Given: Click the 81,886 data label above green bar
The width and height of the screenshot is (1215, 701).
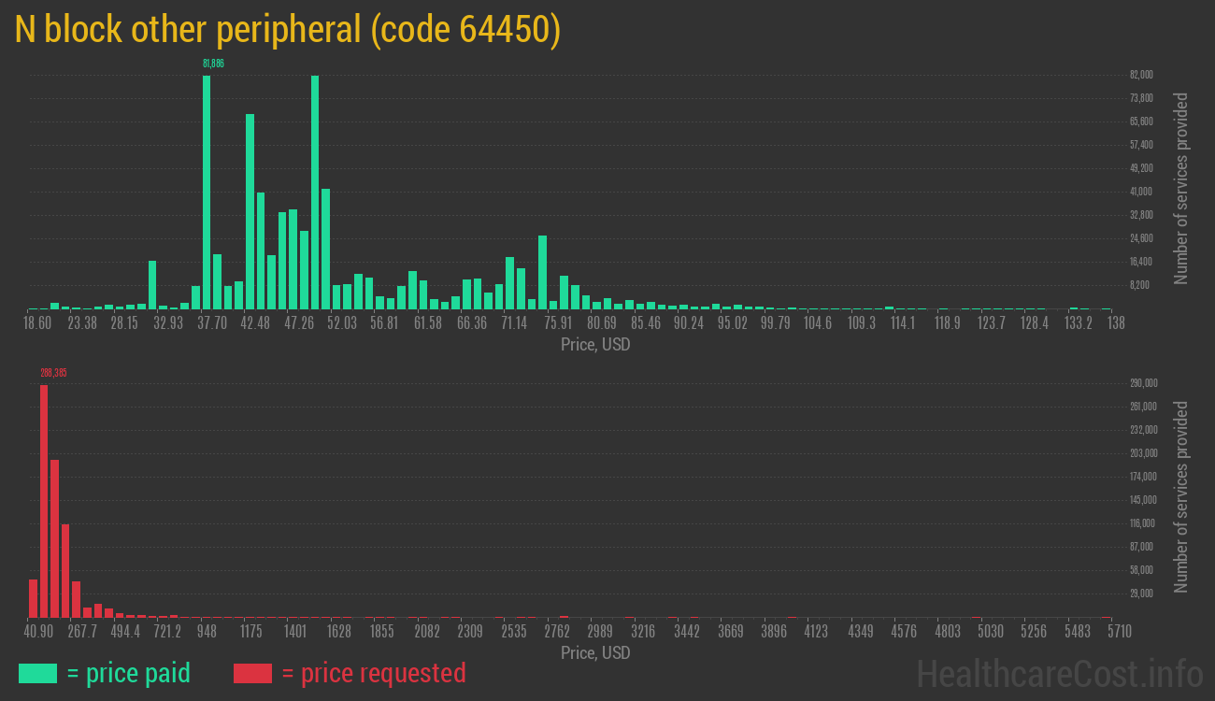Looking at the screenshot, I should [x=213, y=64].
